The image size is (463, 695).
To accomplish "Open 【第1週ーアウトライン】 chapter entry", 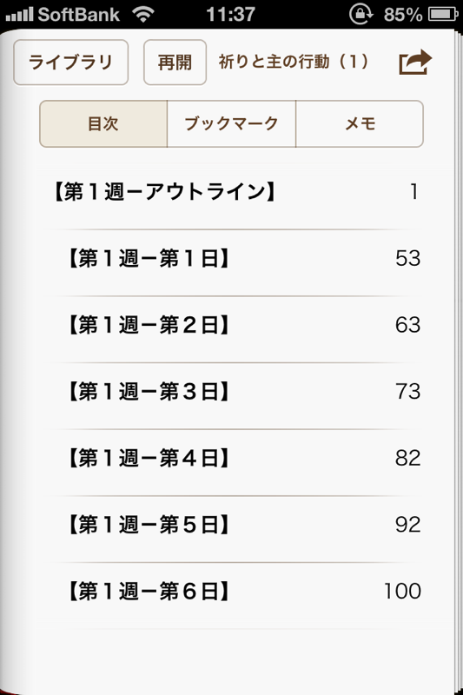I will point(235,192).
